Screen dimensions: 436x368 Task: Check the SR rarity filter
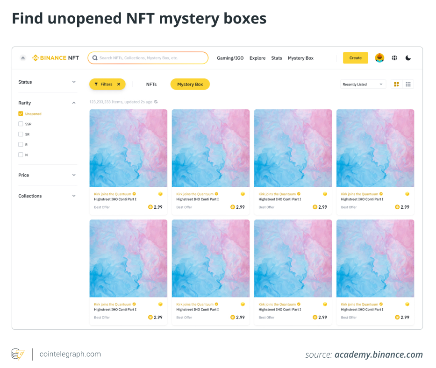click(21, 134)
